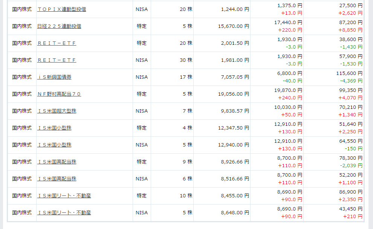Click the price change +13.0 円
Viewport: 373px width, 229px height.
click(292, 13)
